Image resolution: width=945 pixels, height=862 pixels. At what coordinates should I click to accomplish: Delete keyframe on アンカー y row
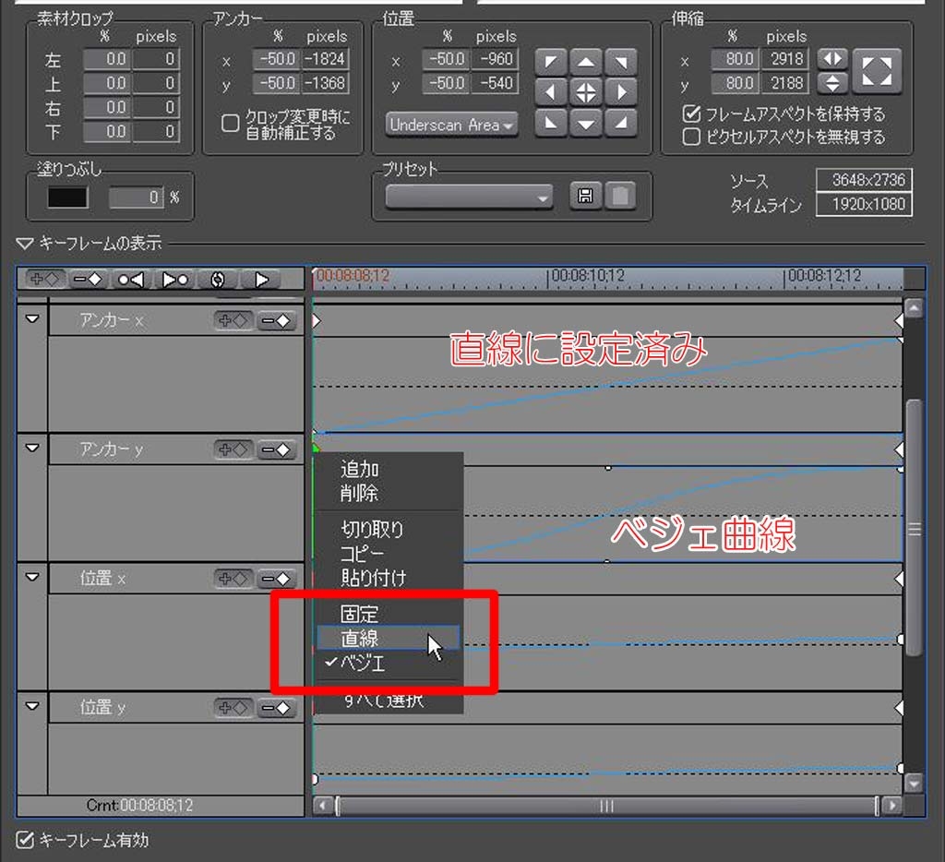click(x=276, y=449)
